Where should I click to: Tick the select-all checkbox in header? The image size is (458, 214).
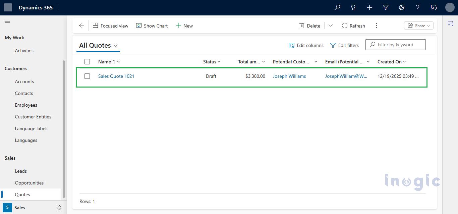point(87,62)
